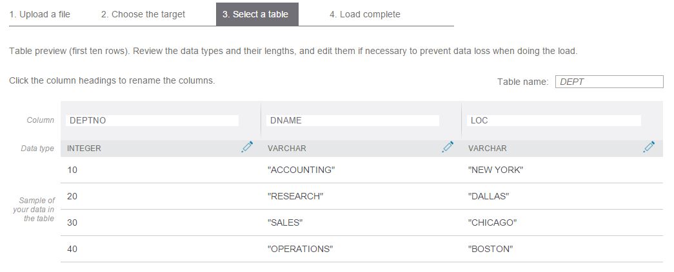The width and height of the screenshot is (674, 272).
Task: Jump to the Load complete step
Action: (365, 14)
